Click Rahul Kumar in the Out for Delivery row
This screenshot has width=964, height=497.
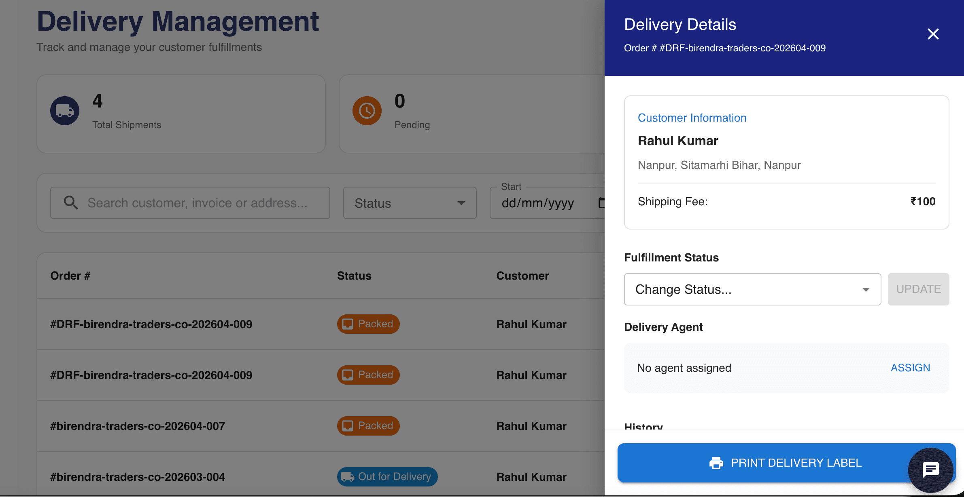[531, 477]
